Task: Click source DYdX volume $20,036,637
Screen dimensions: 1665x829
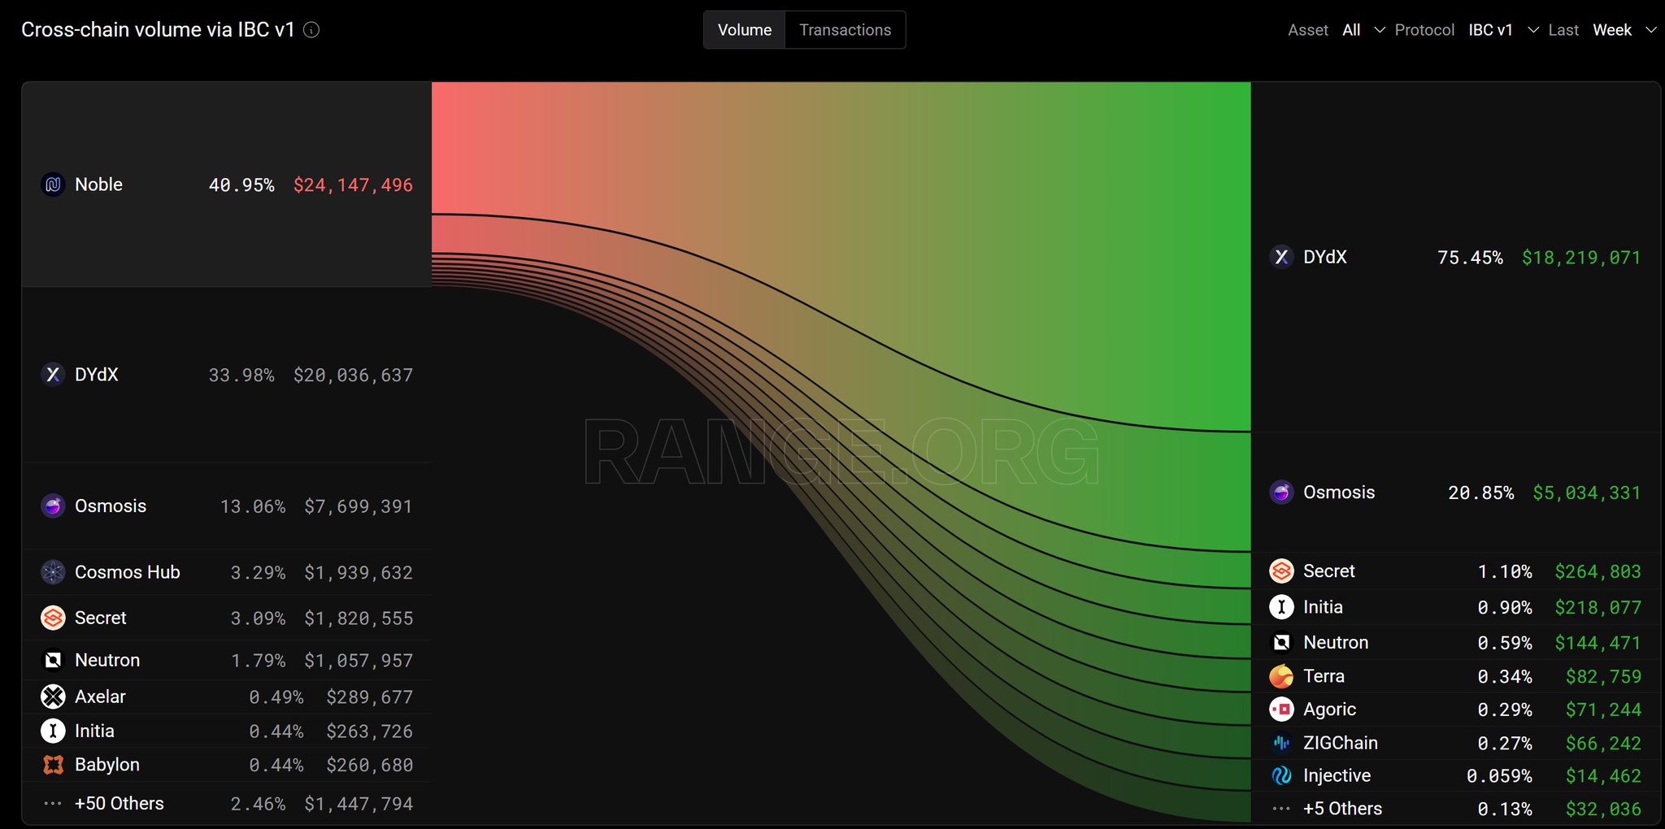Action: [353, 375]
